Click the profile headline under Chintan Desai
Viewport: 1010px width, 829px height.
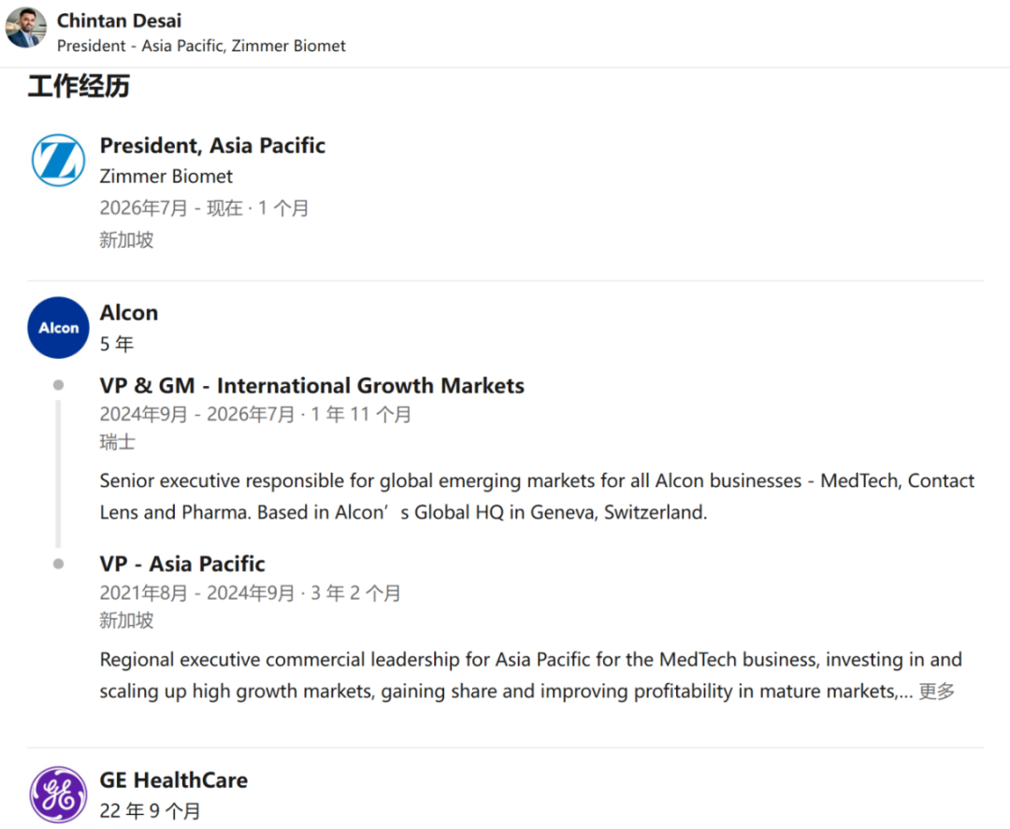(x=201, y=46)
